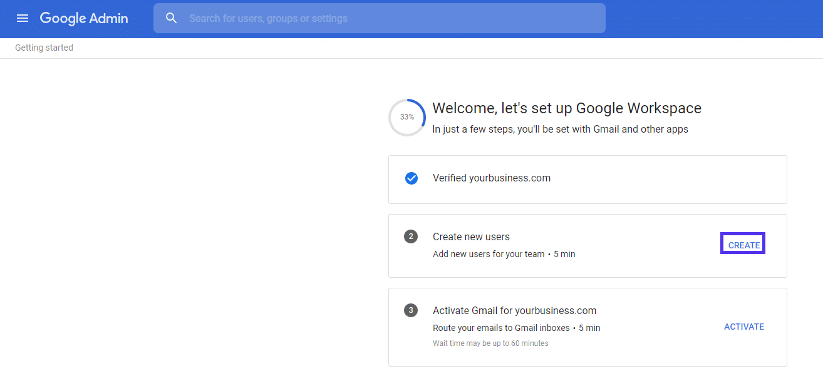This screenshot has width=823, height=386.
Task: Click the In just a few steps subtitle
Action: 560,130
